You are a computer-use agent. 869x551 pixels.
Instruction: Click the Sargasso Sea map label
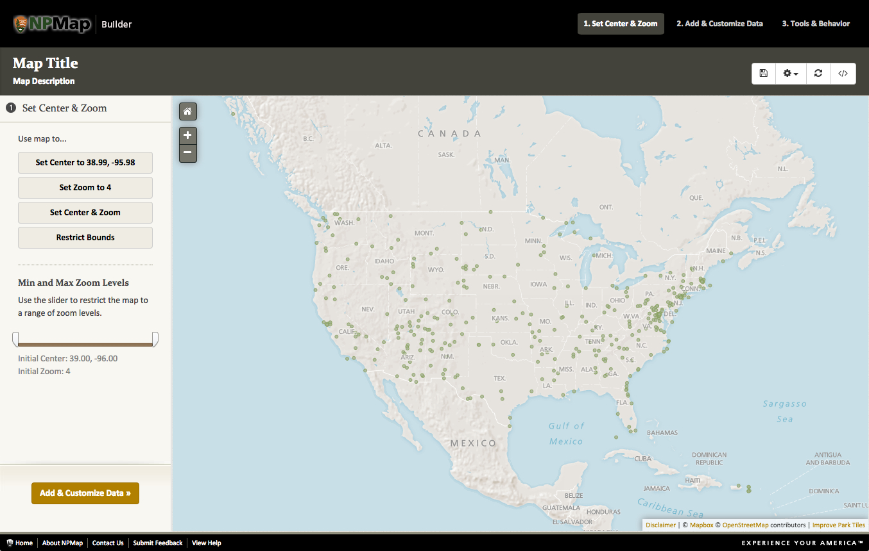[784, 411]
